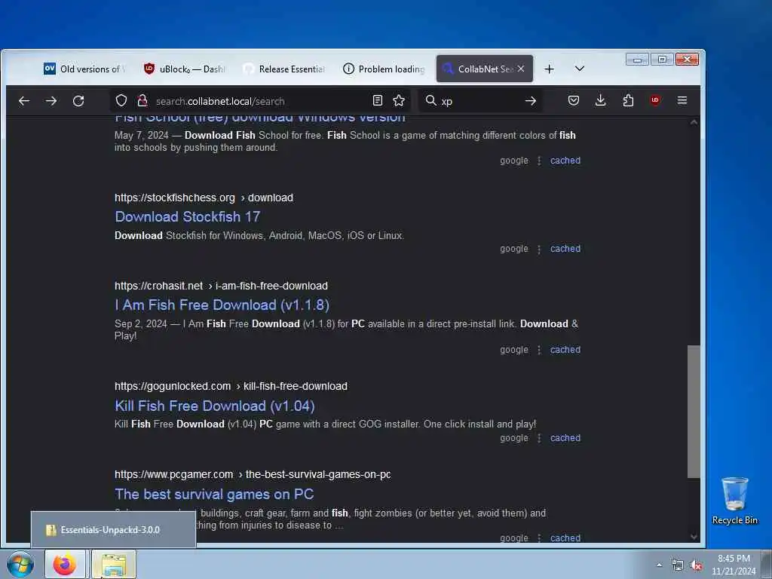Select Essentials-Unpackd-3.0.0 window preview
This screenshot has width=772, height=579.
113,530
